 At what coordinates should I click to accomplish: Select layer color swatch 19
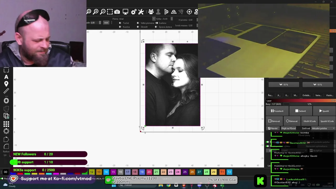pyautogui.click(x=142, y=172)
